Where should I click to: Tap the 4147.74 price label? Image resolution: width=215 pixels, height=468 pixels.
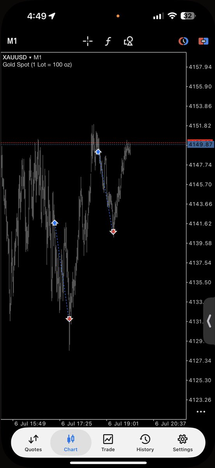coord(200,165)
